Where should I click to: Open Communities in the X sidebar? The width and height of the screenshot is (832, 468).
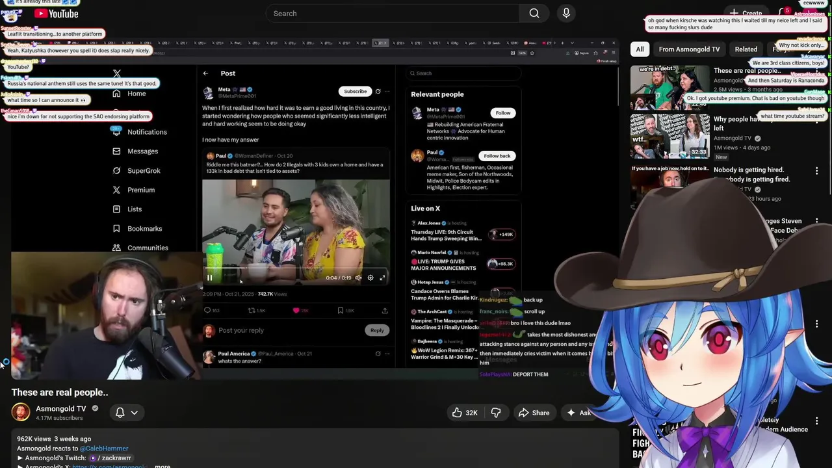coord(140,248)
